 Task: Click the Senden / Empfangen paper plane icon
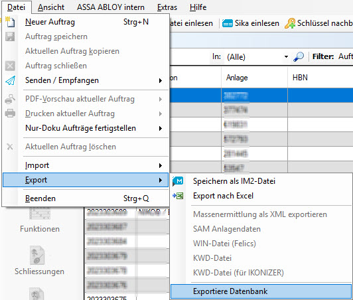11,80
